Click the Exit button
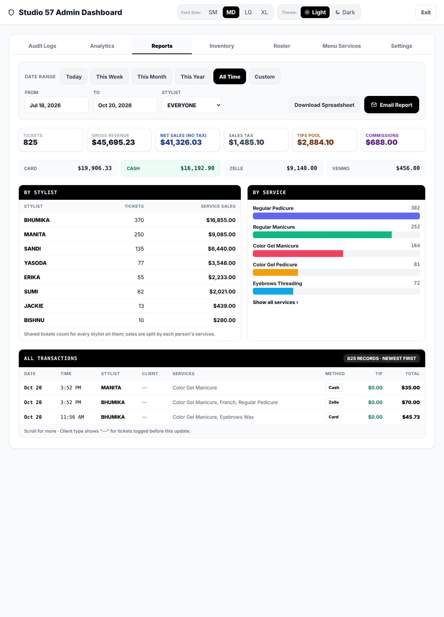This screenshot has height=617, width=444. pyautogui.click(x=426, y=12)
